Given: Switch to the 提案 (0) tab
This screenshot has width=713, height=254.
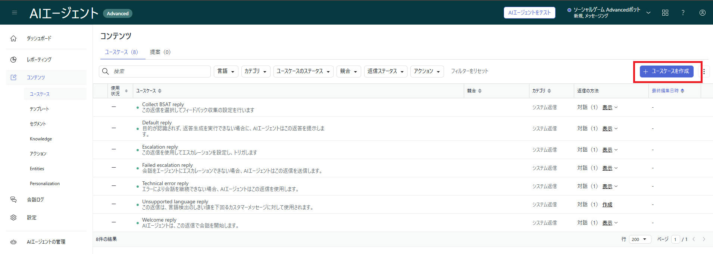Looking at the screenshot, I should (160, 52).
